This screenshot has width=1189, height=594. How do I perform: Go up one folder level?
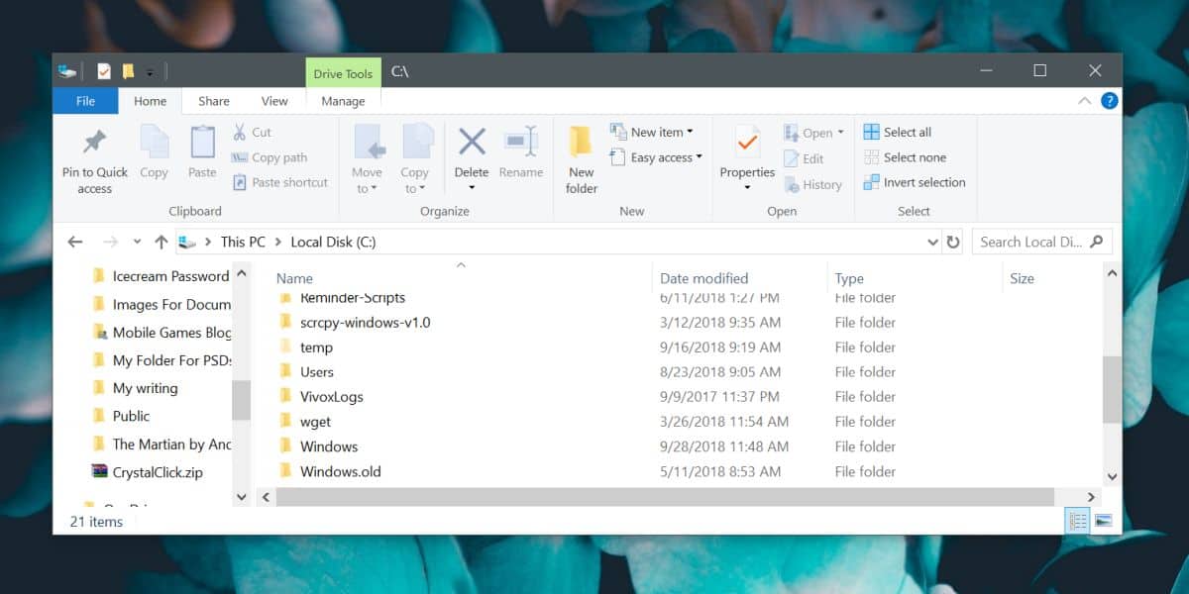click(x=162, y=242)
